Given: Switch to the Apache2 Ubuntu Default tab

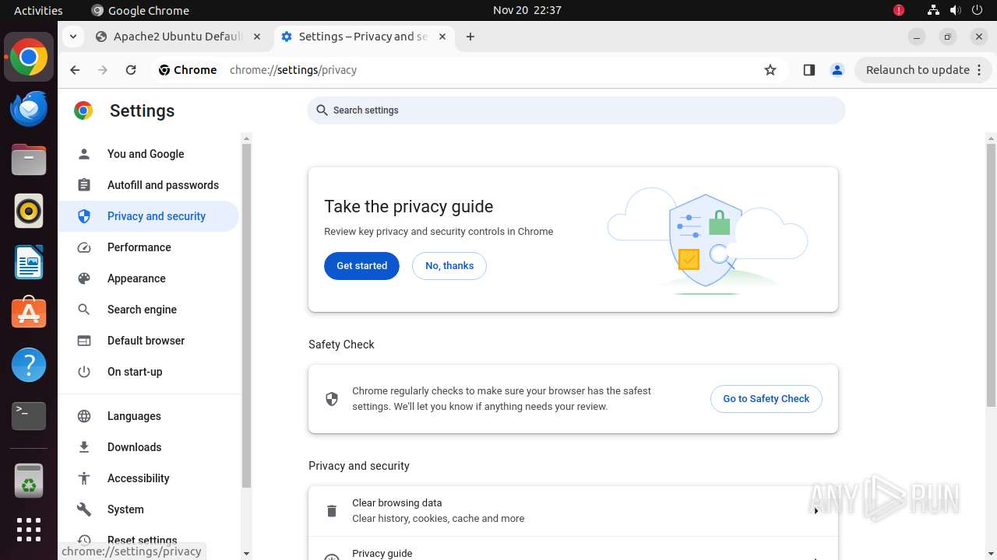Looking at the screenshot, I should (179, 37).
